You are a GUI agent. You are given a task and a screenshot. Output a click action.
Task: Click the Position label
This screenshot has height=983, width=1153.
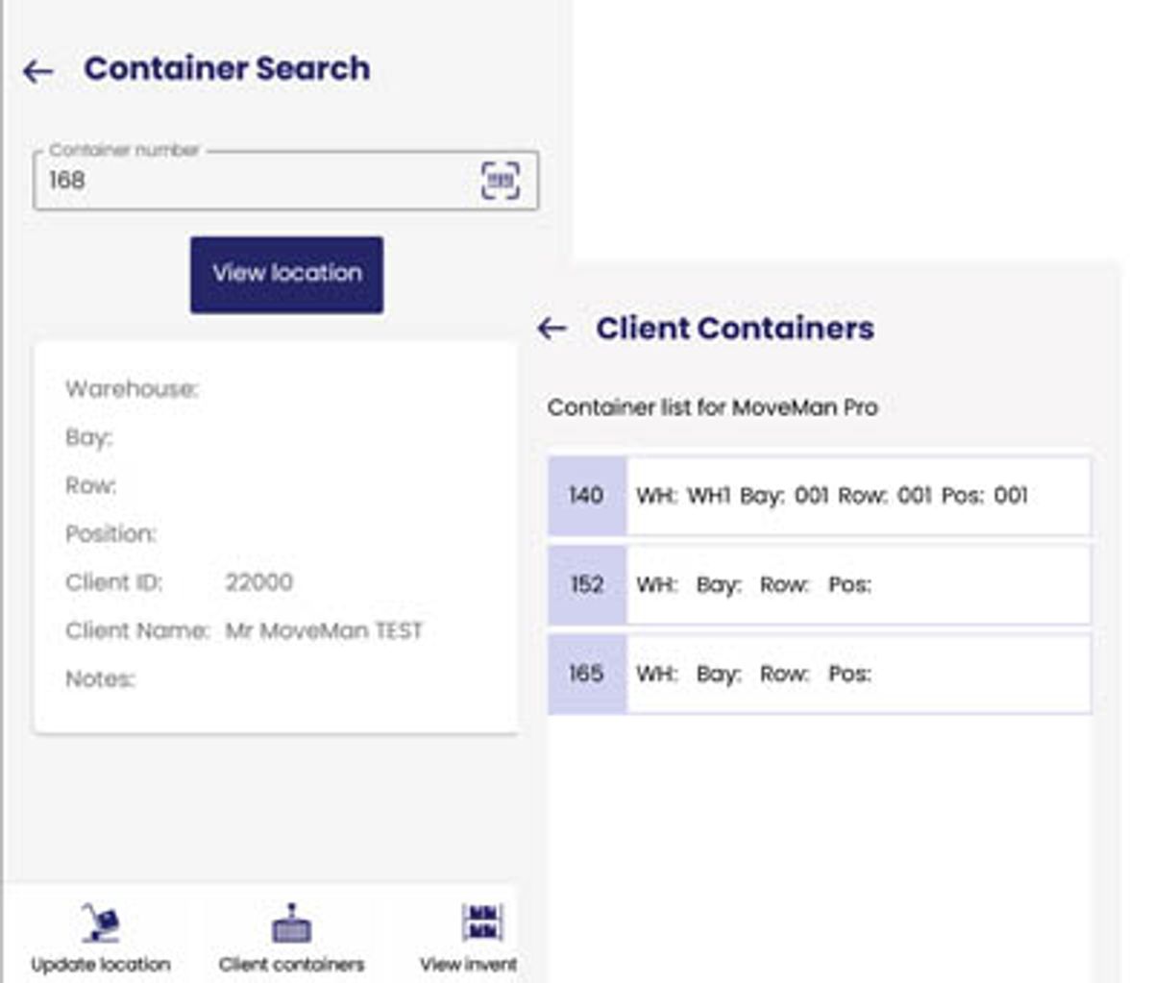(110, 534)
